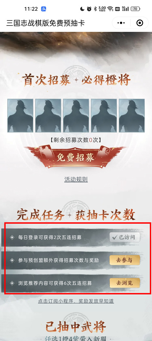Viewport: 152px width, 341px height.
Task: Click the 去参与 button
Action: [x=125, y=260]
